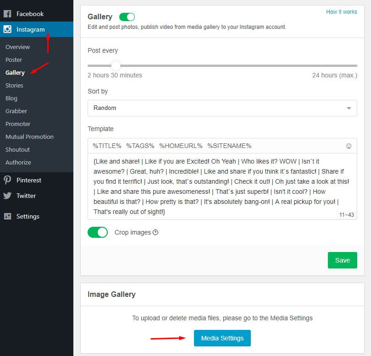Screen dimensions: 371x356
Task: Click the Twitter bird icon
Action: (7, 196)
